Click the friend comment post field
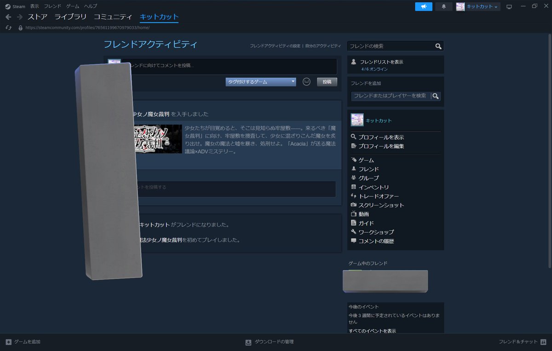The image size is (552, 351). (230, 66)
